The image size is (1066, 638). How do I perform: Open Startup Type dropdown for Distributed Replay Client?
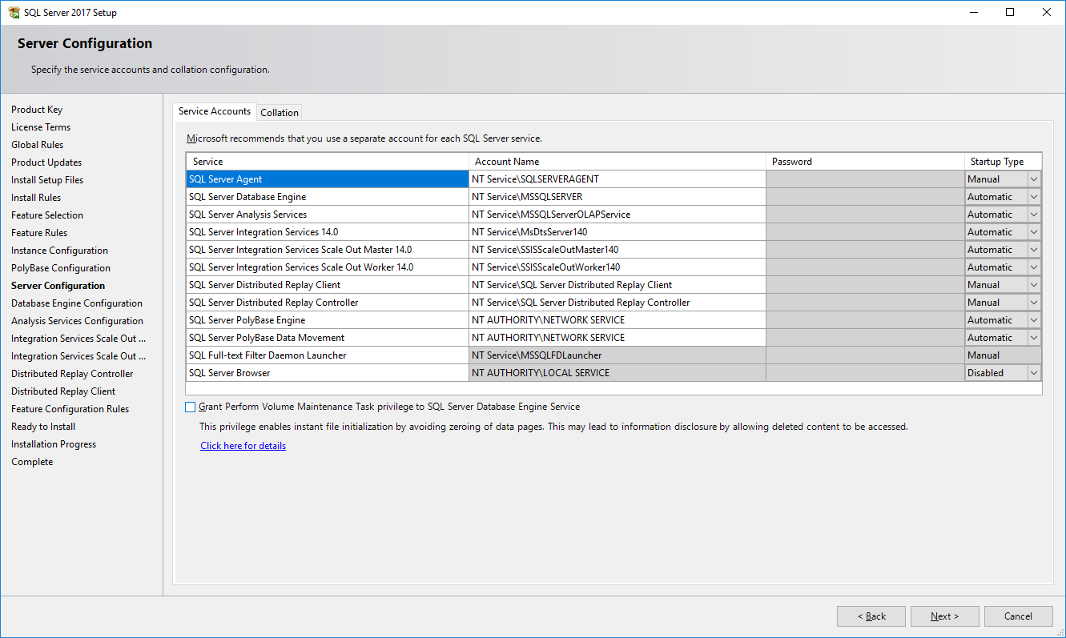(1033, 285)
